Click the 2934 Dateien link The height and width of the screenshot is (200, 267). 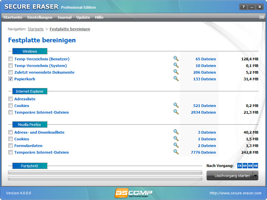[x=203, y=112]
